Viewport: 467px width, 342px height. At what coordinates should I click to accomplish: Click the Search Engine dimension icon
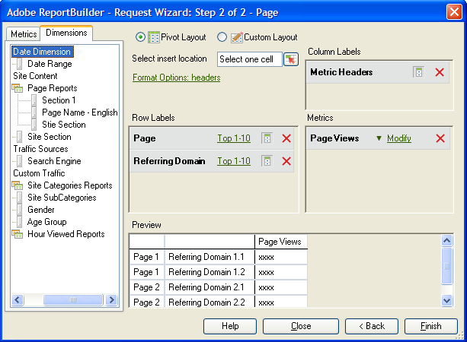tap(20, 161)
